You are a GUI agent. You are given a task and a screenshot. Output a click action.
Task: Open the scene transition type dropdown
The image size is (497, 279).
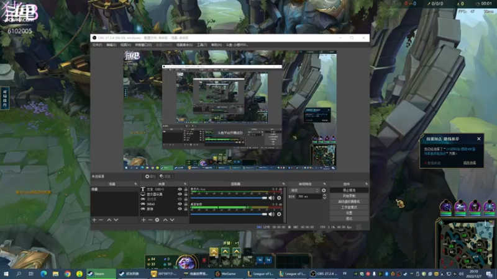click(x=304, y=190)
